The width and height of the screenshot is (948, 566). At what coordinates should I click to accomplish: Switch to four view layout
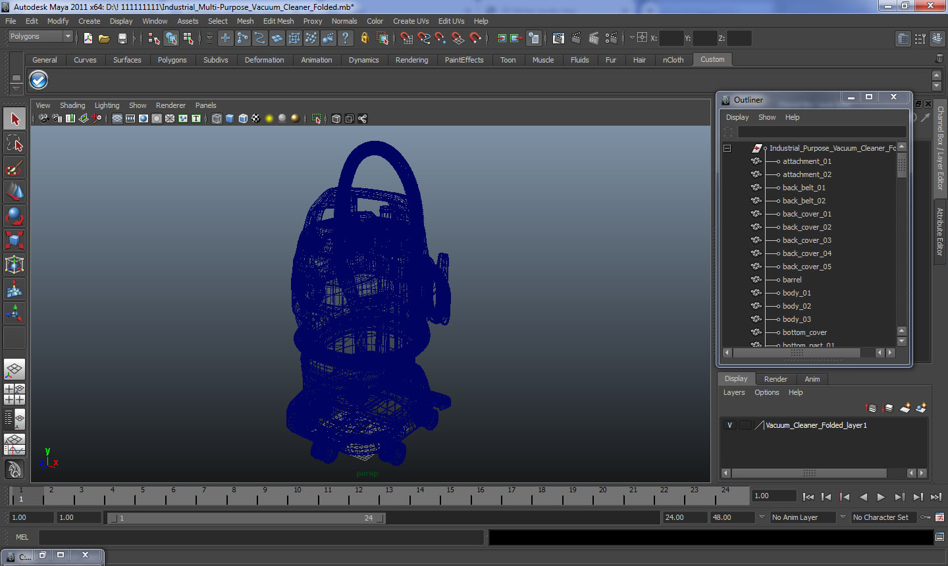(14, 394)
